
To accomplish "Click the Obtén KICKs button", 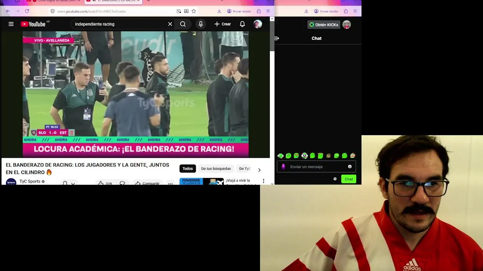I will point(324,25).
